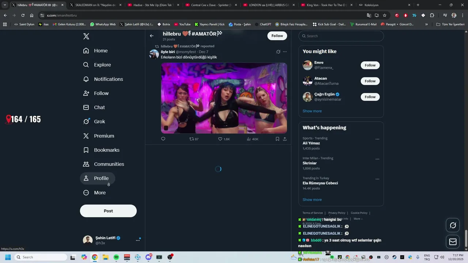The height and width of the screenshot is (263, 468).
Task: Open options for Ela Rümeysa Cebeci trend
Action: [377, 179]
